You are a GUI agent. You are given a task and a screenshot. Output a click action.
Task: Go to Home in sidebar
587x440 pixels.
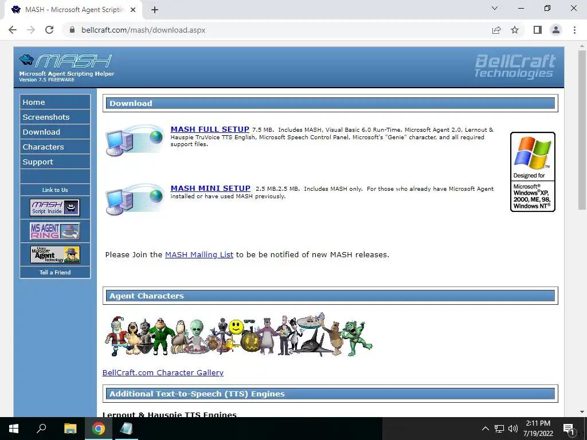(55, 102)
